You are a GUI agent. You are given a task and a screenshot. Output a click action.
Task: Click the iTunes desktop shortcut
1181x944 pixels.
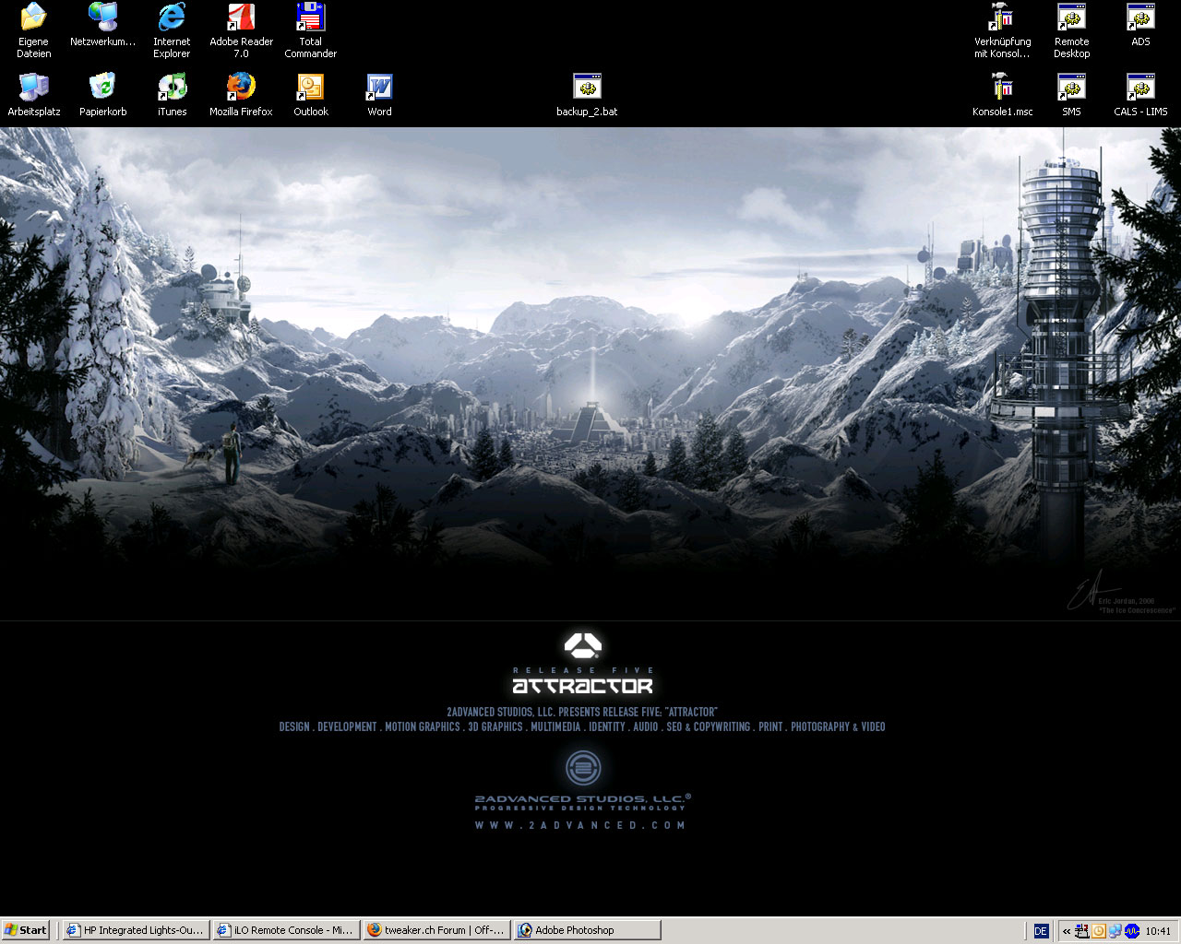tap(172, 88)
